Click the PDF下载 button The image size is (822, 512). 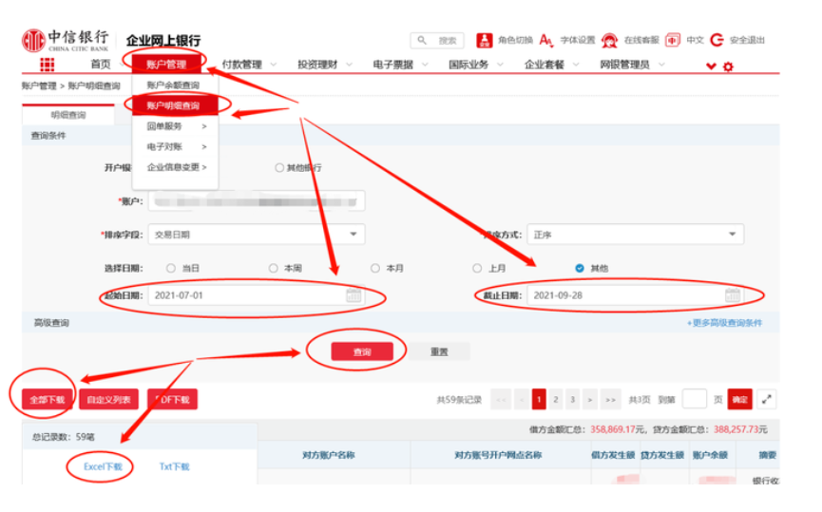click(x=172, y=399)
